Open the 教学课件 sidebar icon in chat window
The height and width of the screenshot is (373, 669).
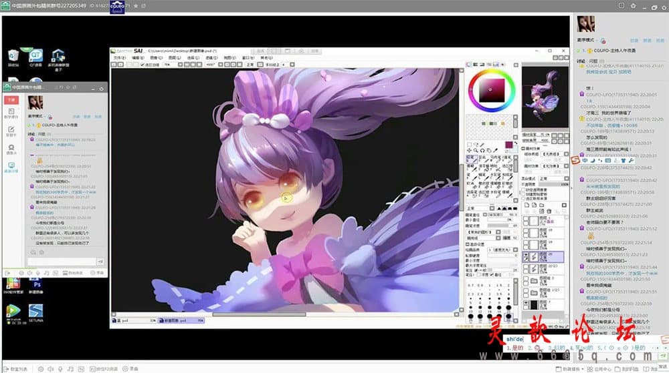[11, 113]
